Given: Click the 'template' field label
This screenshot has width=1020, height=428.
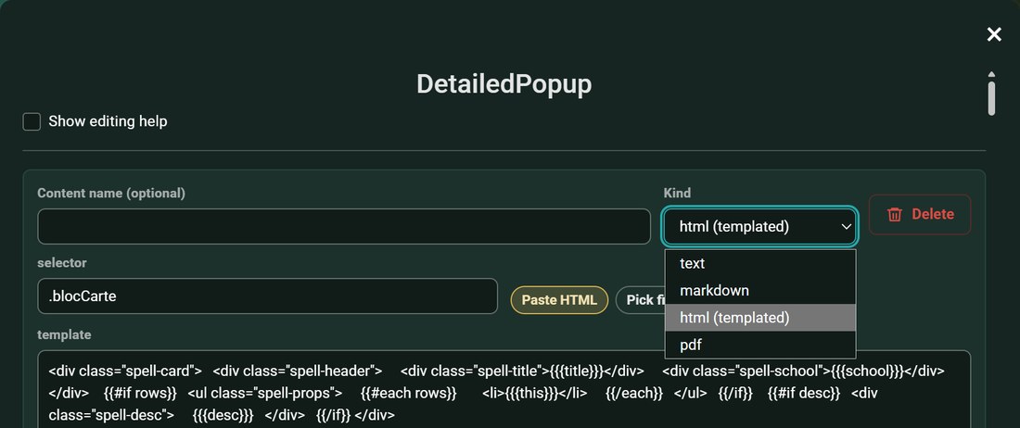Looking at the screenshot, I should click(64, 335).
